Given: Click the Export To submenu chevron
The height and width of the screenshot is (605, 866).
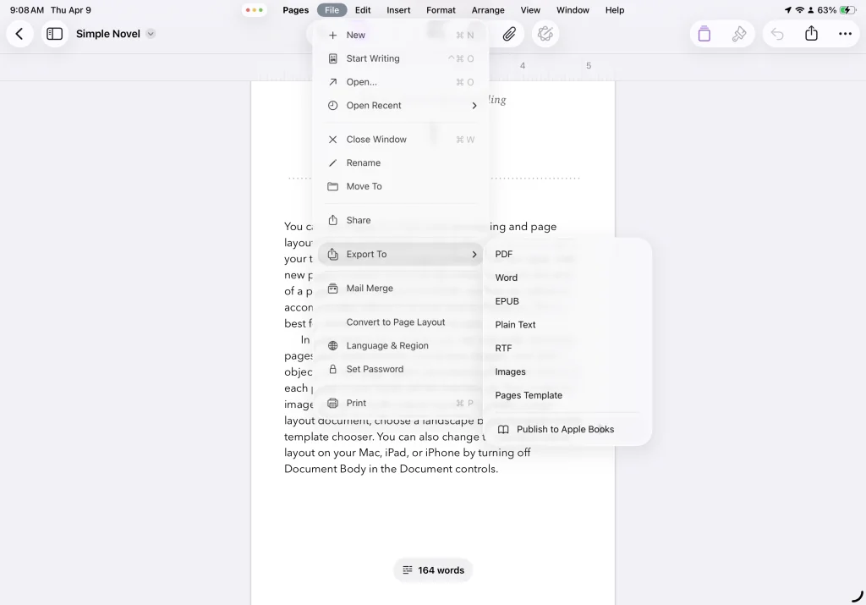Looking at the screenshot, I should (x=474, y=254).
